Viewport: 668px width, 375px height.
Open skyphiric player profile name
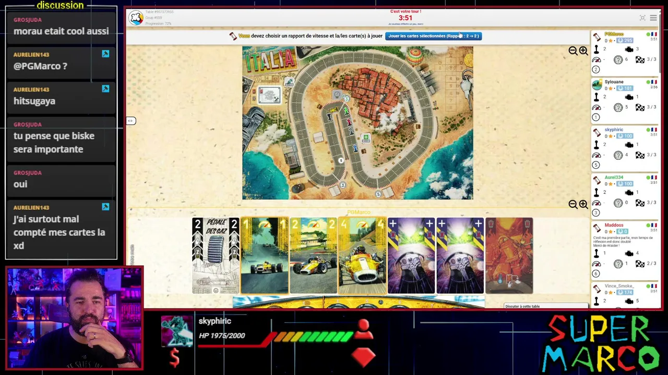(x=614, y=130)
